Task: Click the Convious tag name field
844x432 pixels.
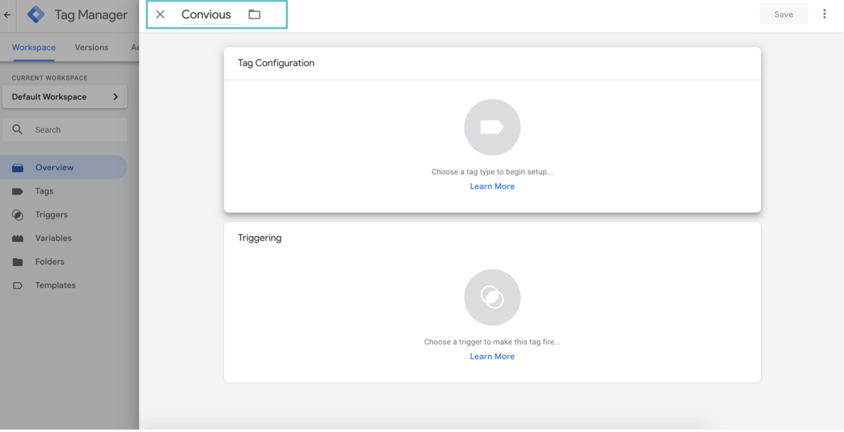Action: tap(206, 15)
